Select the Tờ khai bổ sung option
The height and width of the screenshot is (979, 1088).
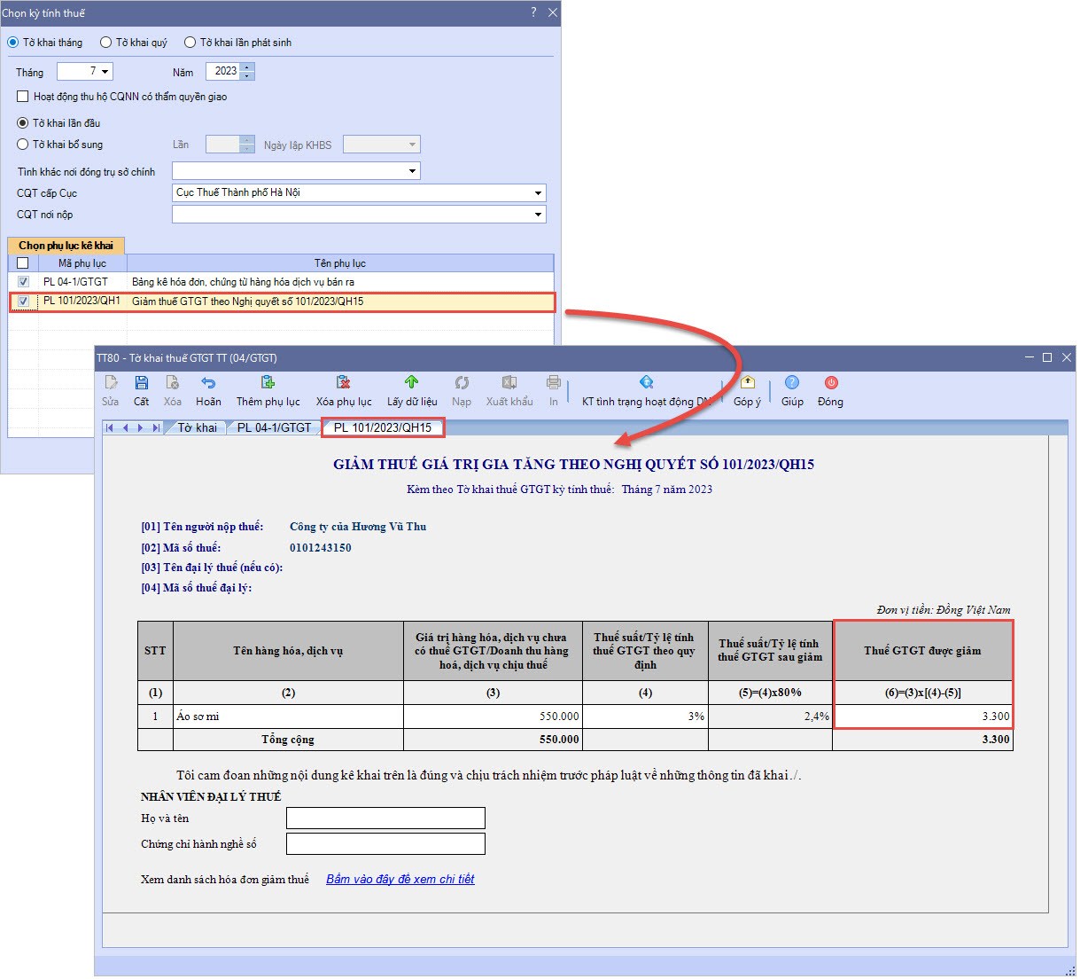pos(23,145)
